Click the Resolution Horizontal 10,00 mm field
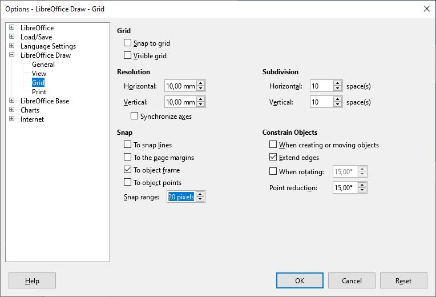Viewport: 436px width, 297px height. (x=181, y=86)
